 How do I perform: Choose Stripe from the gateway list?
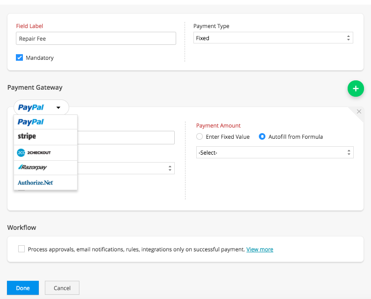(x=27, y=136)
